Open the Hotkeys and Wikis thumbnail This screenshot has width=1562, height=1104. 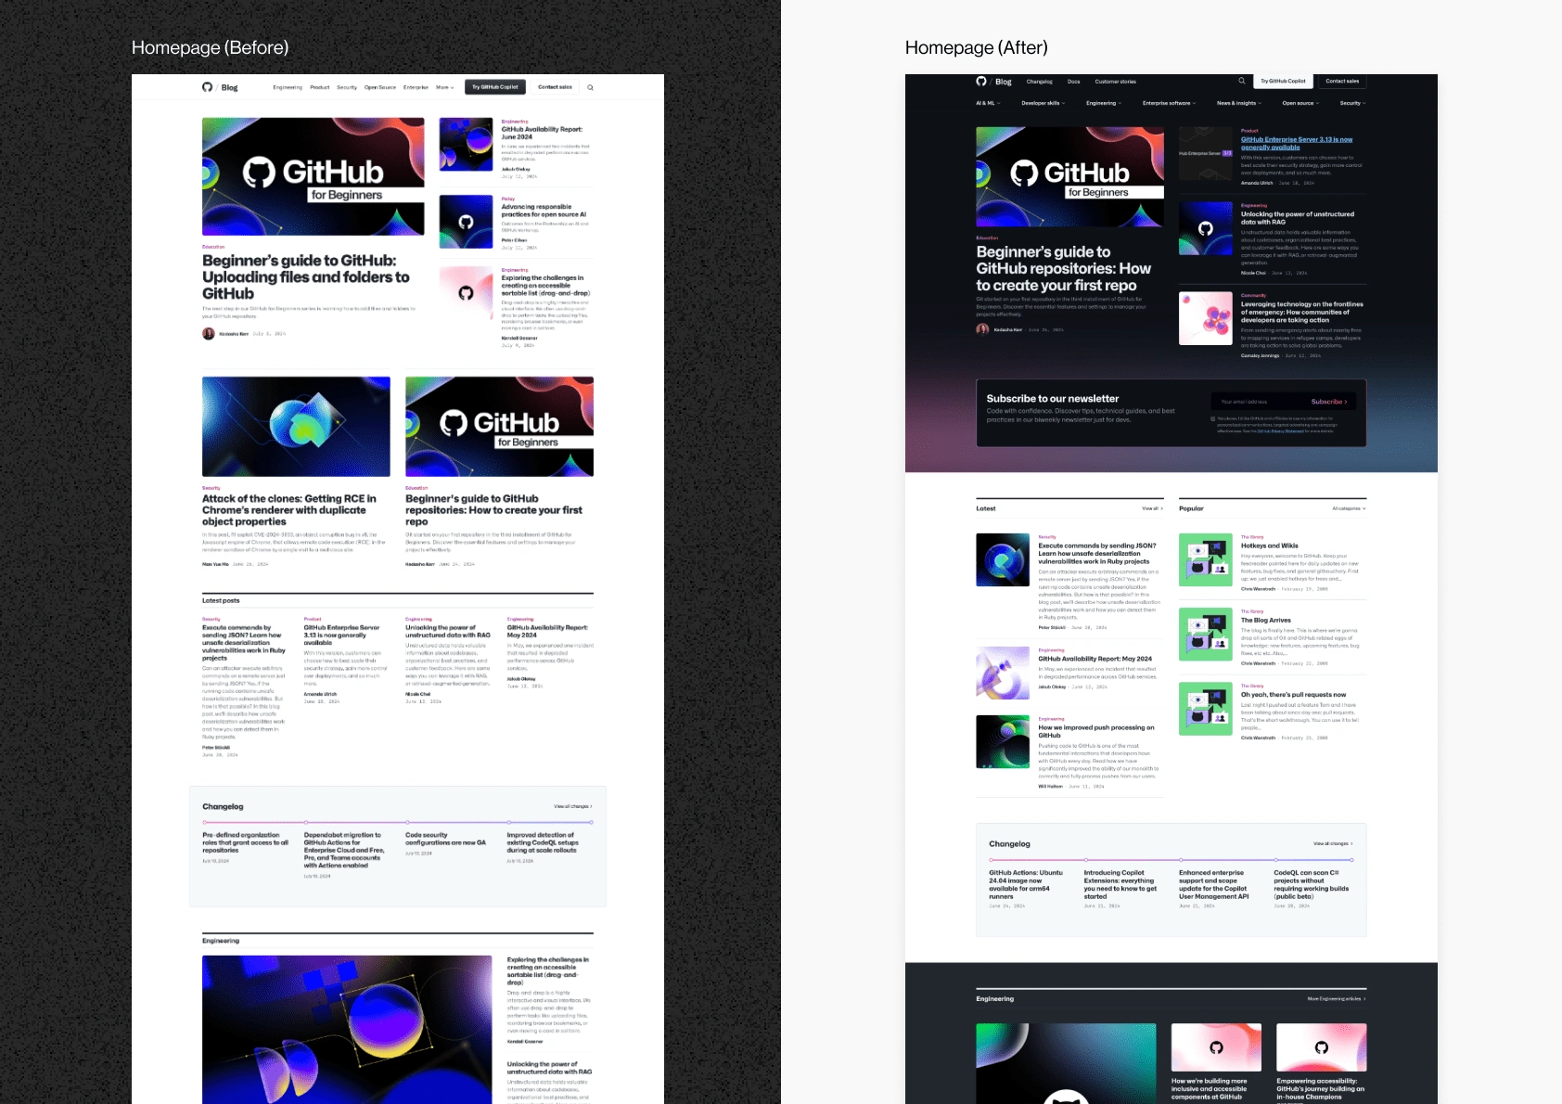click(x=1206, y=559)
